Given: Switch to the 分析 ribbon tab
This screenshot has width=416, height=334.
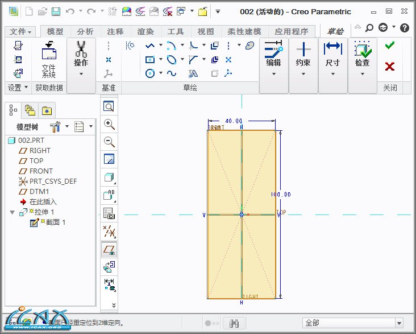Looking at the screenshot, I should [85, 32].
